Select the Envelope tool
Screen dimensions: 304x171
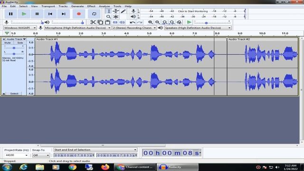coord(116,11)
